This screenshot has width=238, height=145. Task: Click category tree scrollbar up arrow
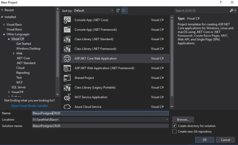57,9
